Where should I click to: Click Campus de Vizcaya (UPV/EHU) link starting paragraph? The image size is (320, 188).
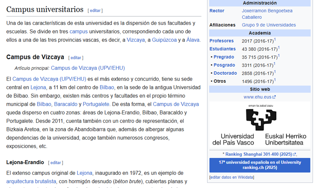coord(49,79)
